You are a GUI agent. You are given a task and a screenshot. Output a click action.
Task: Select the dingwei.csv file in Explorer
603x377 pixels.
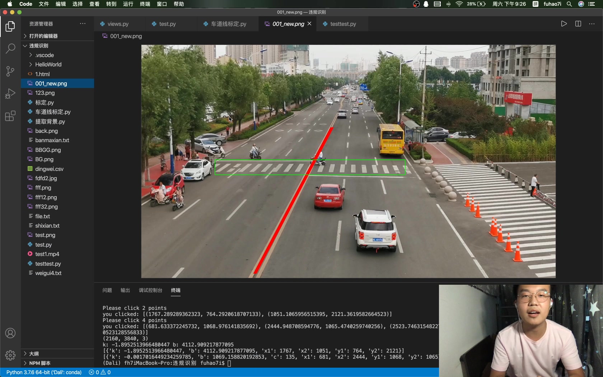tap(49, 169)
